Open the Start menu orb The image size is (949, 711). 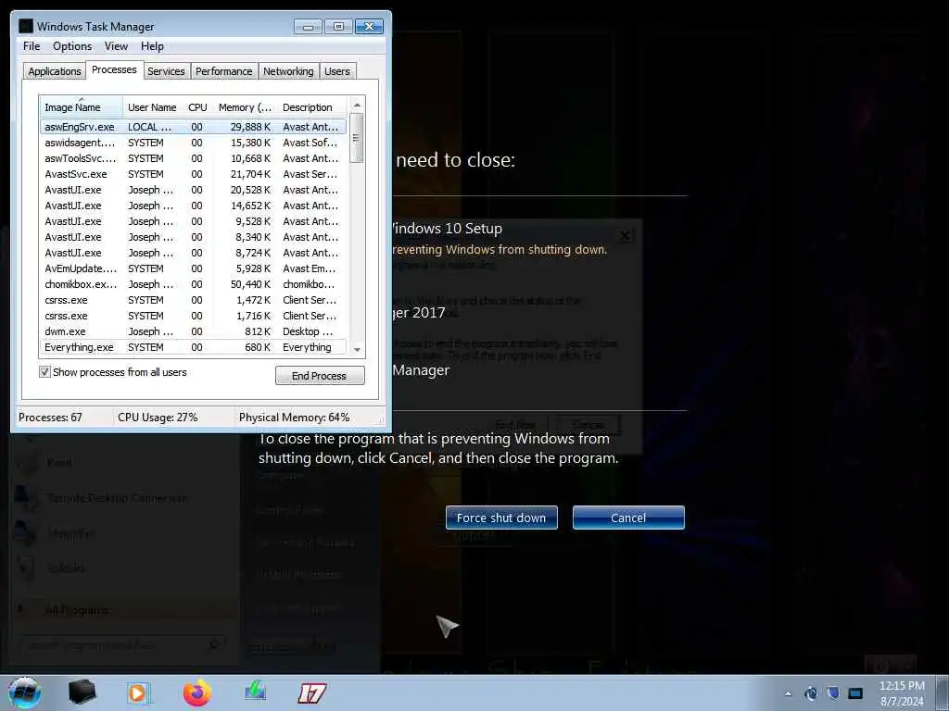point(25,692)
